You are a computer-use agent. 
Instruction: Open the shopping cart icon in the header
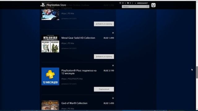(x=128, y=3)
